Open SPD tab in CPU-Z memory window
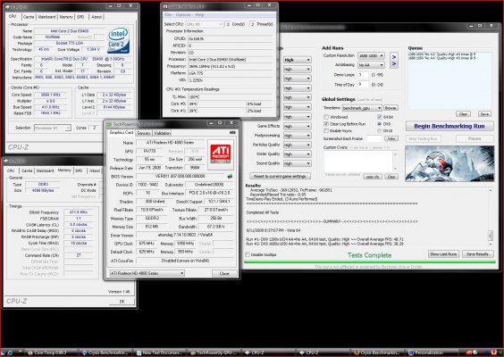 (x=79, y=170)
